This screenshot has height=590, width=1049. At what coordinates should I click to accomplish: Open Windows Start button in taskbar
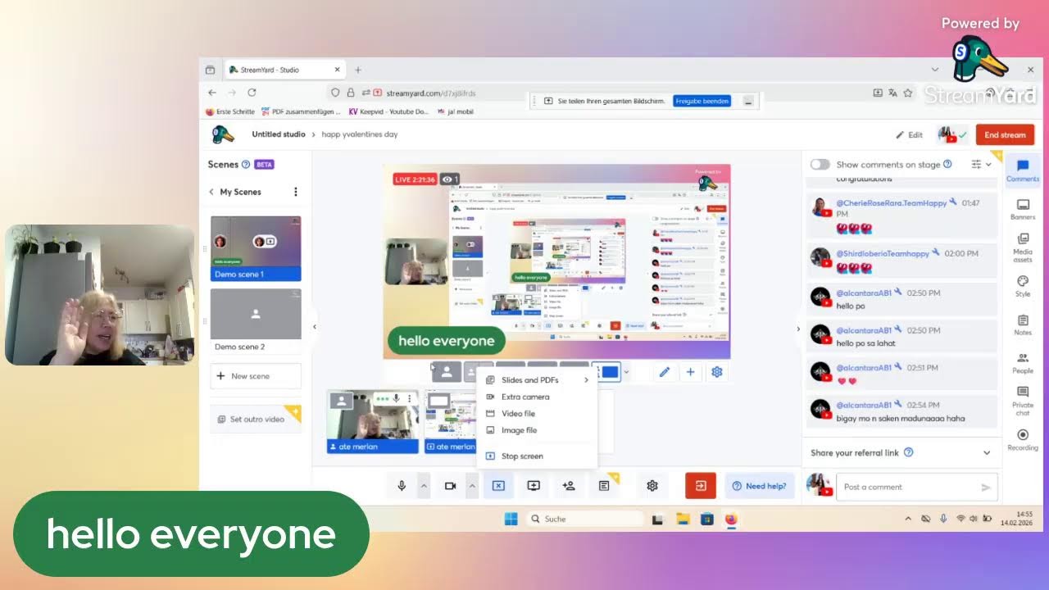pos(511,519)
